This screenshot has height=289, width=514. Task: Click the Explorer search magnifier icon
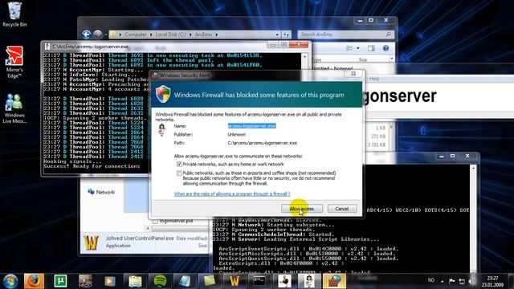(x=389, y=35)
